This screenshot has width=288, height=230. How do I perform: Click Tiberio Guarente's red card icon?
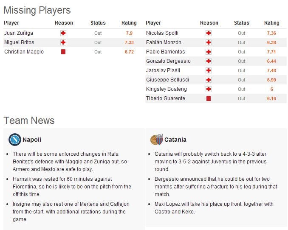(209, 98)
